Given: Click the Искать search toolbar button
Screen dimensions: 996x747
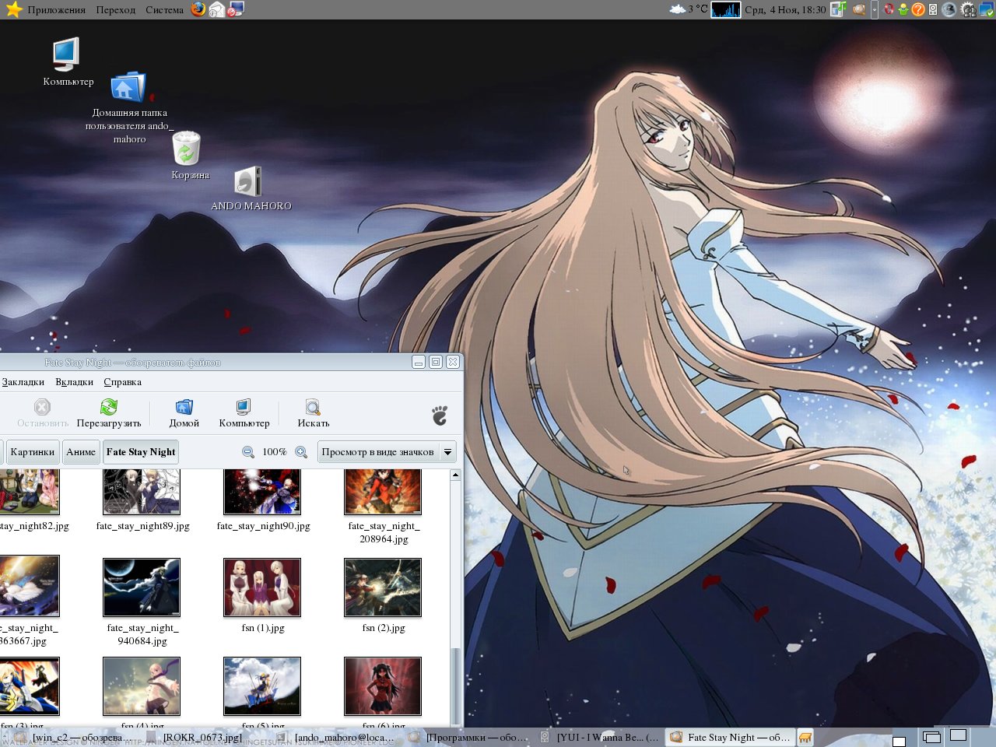Looking at the screenshot, I should pyautogui.click(x=313, y=413).
